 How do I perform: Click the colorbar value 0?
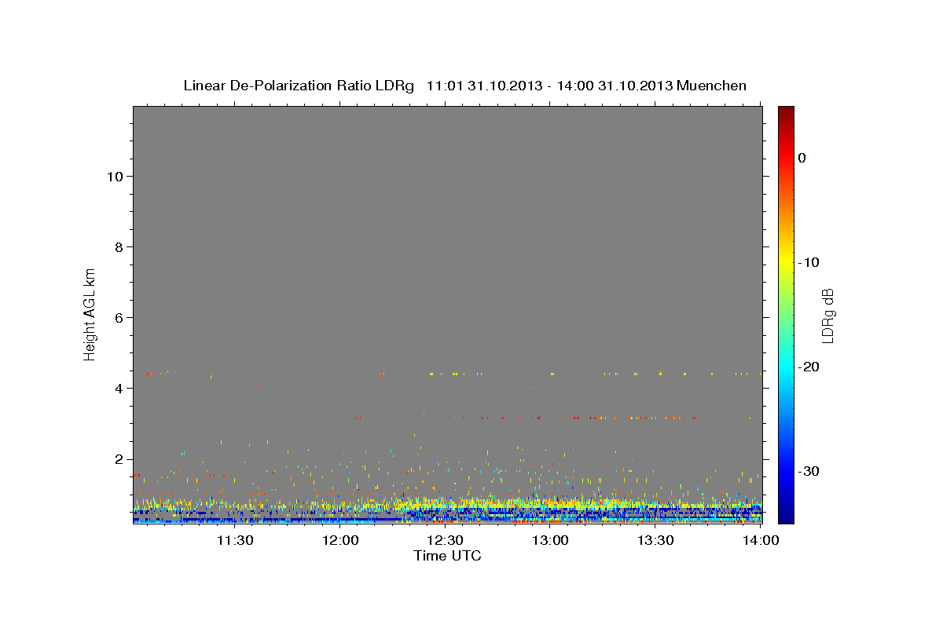[802, 158]
